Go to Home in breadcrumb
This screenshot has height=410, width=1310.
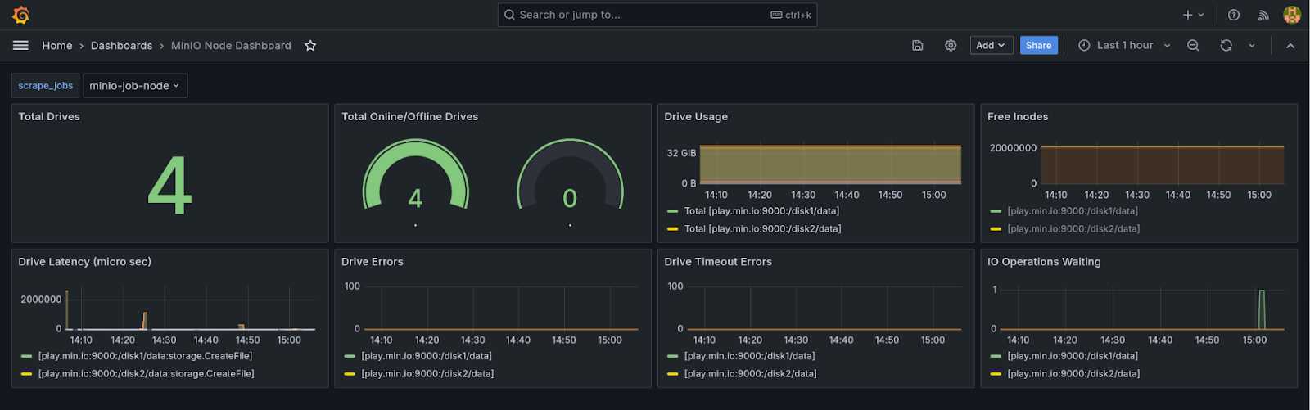click(x=57, y=46)
